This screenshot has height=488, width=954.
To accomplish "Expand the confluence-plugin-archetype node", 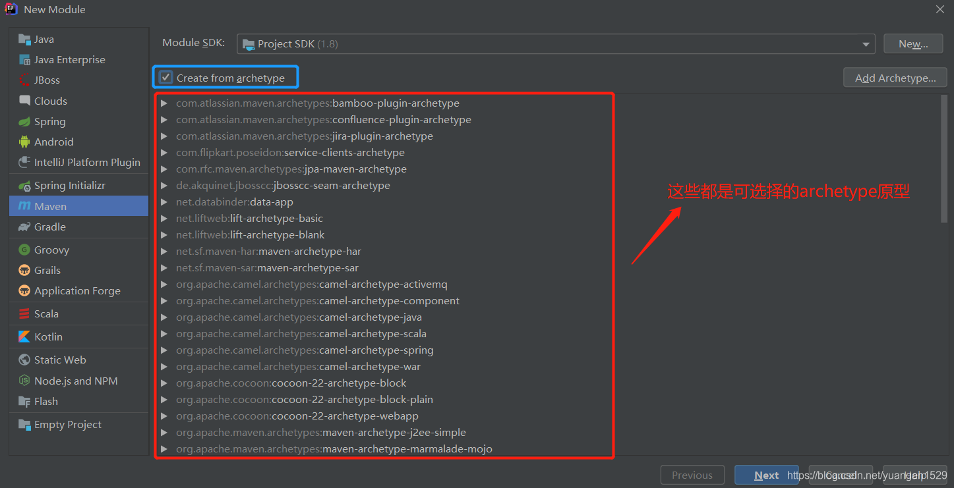I will pos(164,120).
